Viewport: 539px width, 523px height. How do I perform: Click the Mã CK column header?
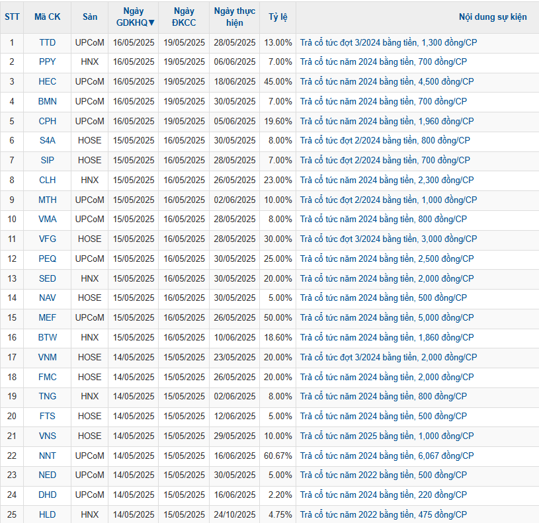pos(47,17)
